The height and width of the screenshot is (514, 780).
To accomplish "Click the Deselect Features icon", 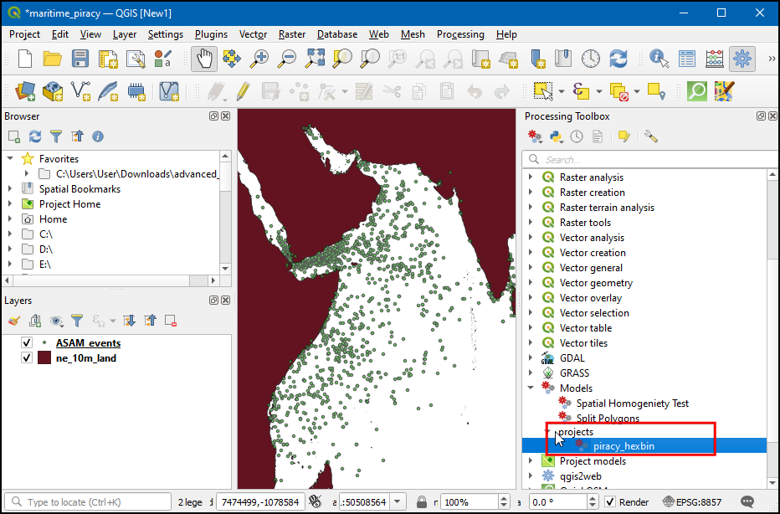I will pos(619,91).
